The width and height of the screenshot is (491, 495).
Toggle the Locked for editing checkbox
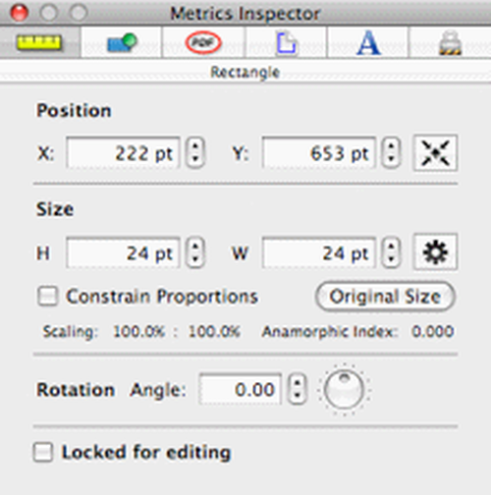(43, 452)
